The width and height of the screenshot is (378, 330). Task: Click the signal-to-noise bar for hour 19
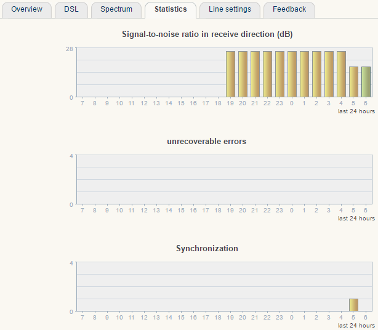[x=230, y=74]
